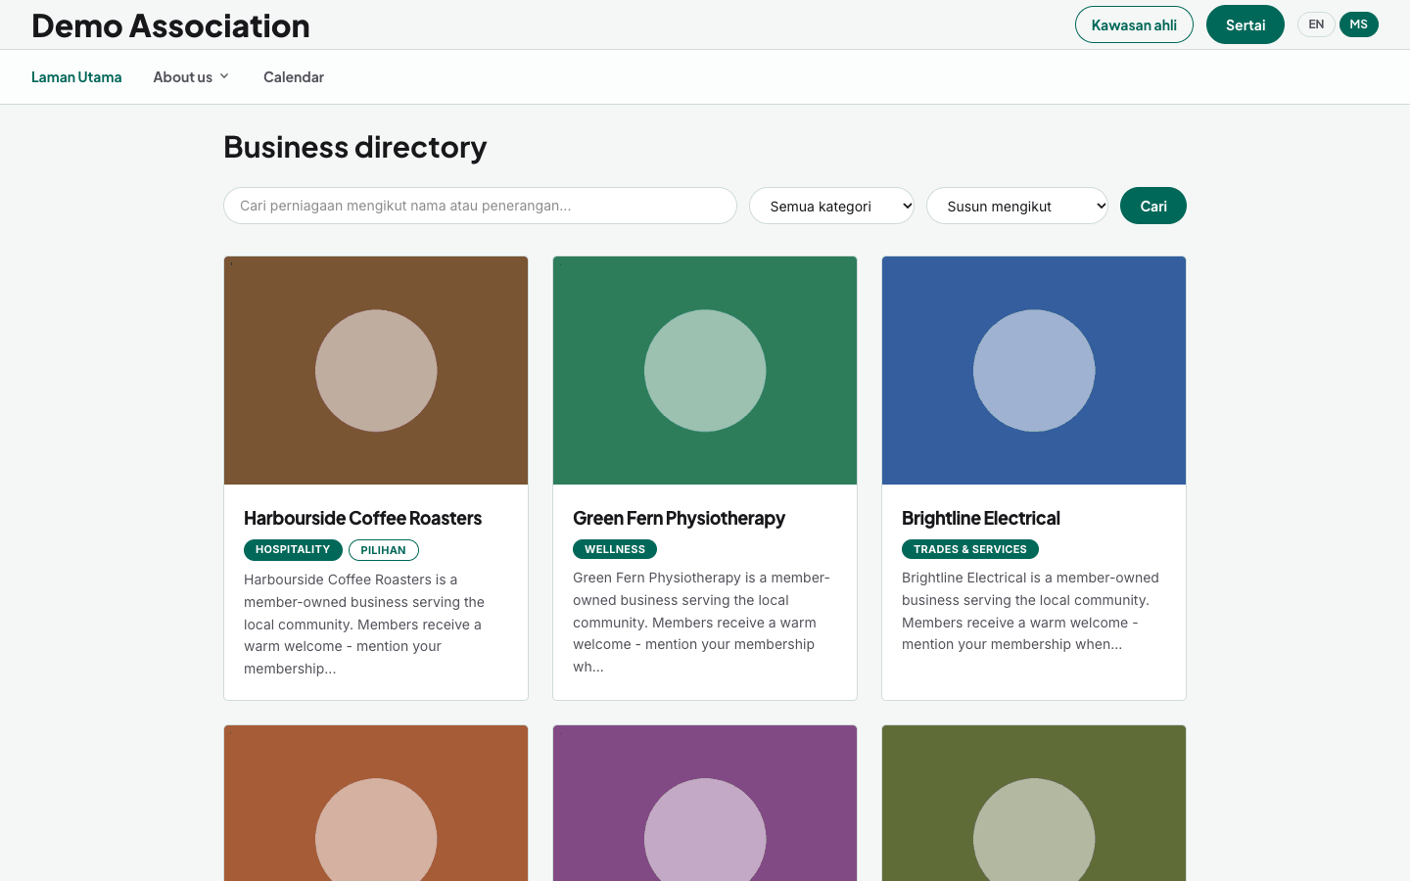Expand the About us menu

(x=191, y=77)
